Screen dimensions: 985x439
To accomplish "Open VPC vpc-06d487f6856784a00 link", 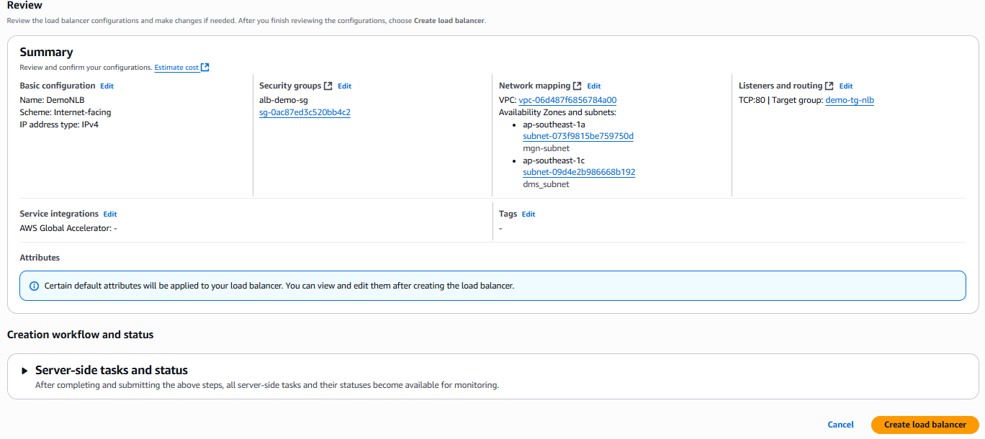I will click(x=567, y=100).
